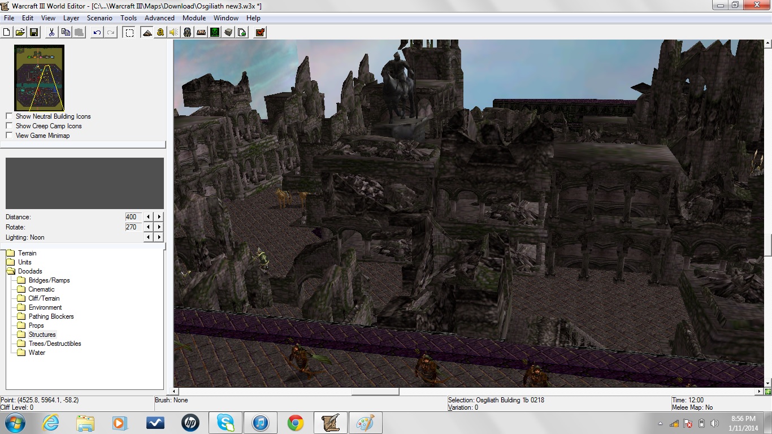Open the Advanced menu
This screenshot has height=434, width=772.
coord(160,18)
